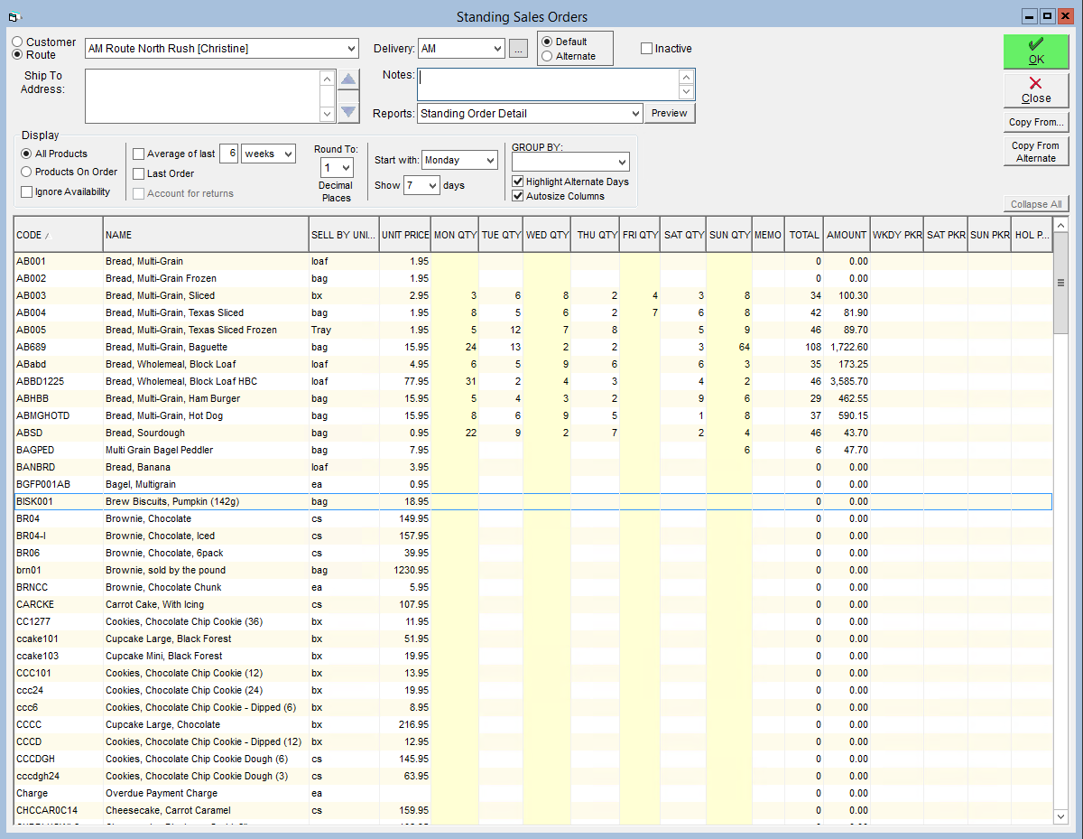
Task: Click the SAT QTY column header
Action: pos(683,235)
